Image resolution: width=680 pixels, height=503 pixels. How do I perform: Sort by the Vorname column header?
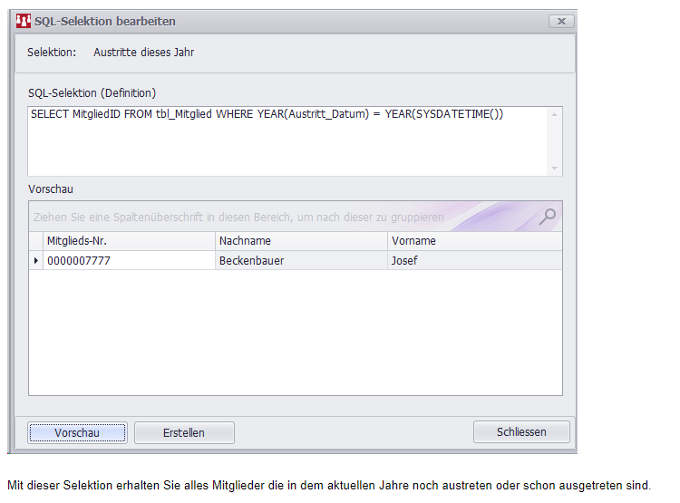474,241
